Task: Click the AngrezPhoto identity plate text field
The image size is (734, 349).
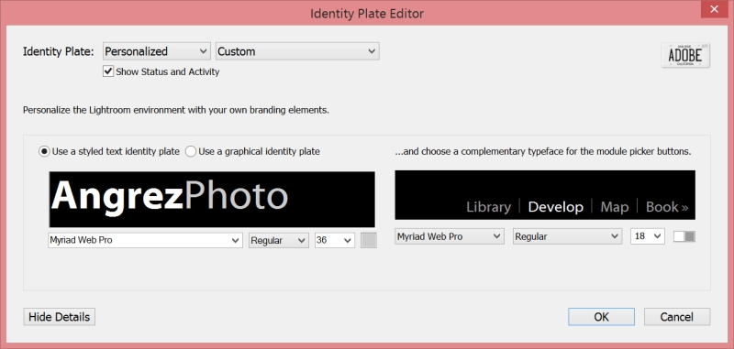Action: (x=212, y=200)
